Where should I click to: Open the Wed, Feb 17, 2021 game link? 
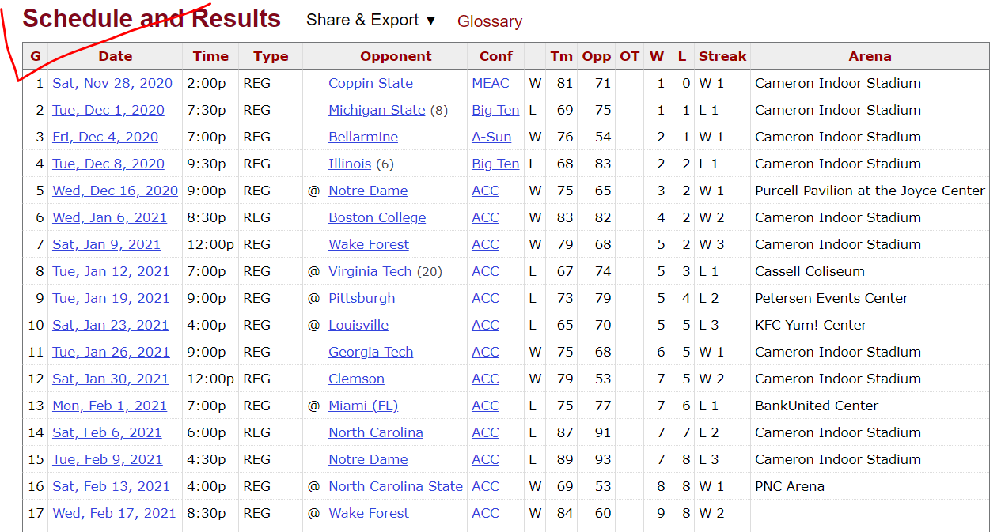(x=114, y=513)
